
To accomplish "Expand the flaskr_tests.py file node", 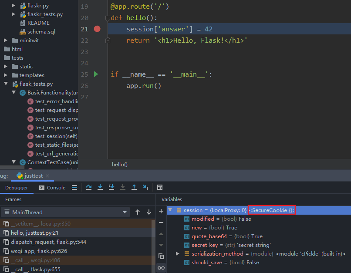I will coord(13,14).
